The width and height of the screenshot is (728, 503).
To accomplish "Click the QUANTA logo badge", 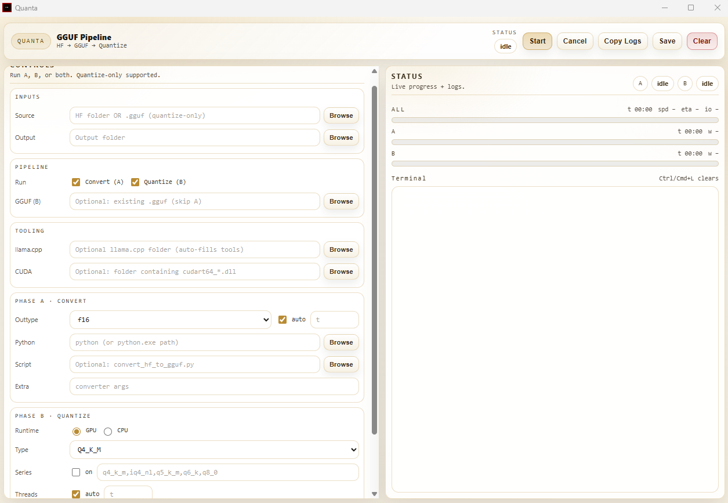I will [31, 41].
